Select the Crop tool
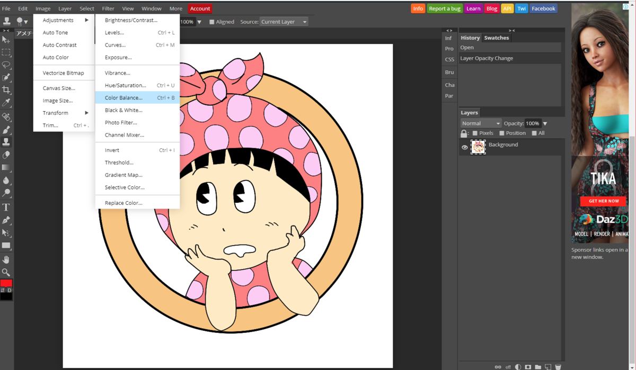This screenshot has height=370, width=636. click(6, 90)
